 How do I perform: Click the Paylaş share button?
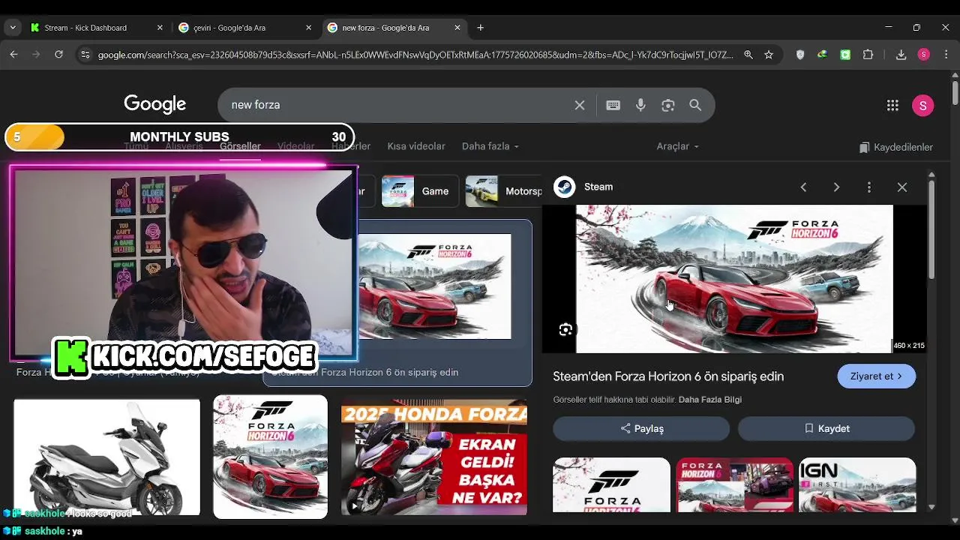(x=641, y=428)
